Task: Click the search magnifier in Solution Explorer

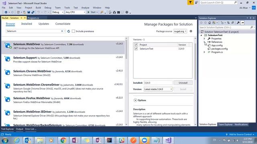Action: [x=252, y=27]
